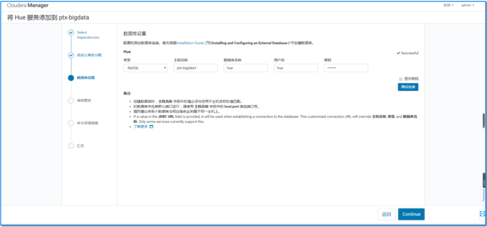Click the 汇总 step circle
487x227 pixels.
click(71, 146)
